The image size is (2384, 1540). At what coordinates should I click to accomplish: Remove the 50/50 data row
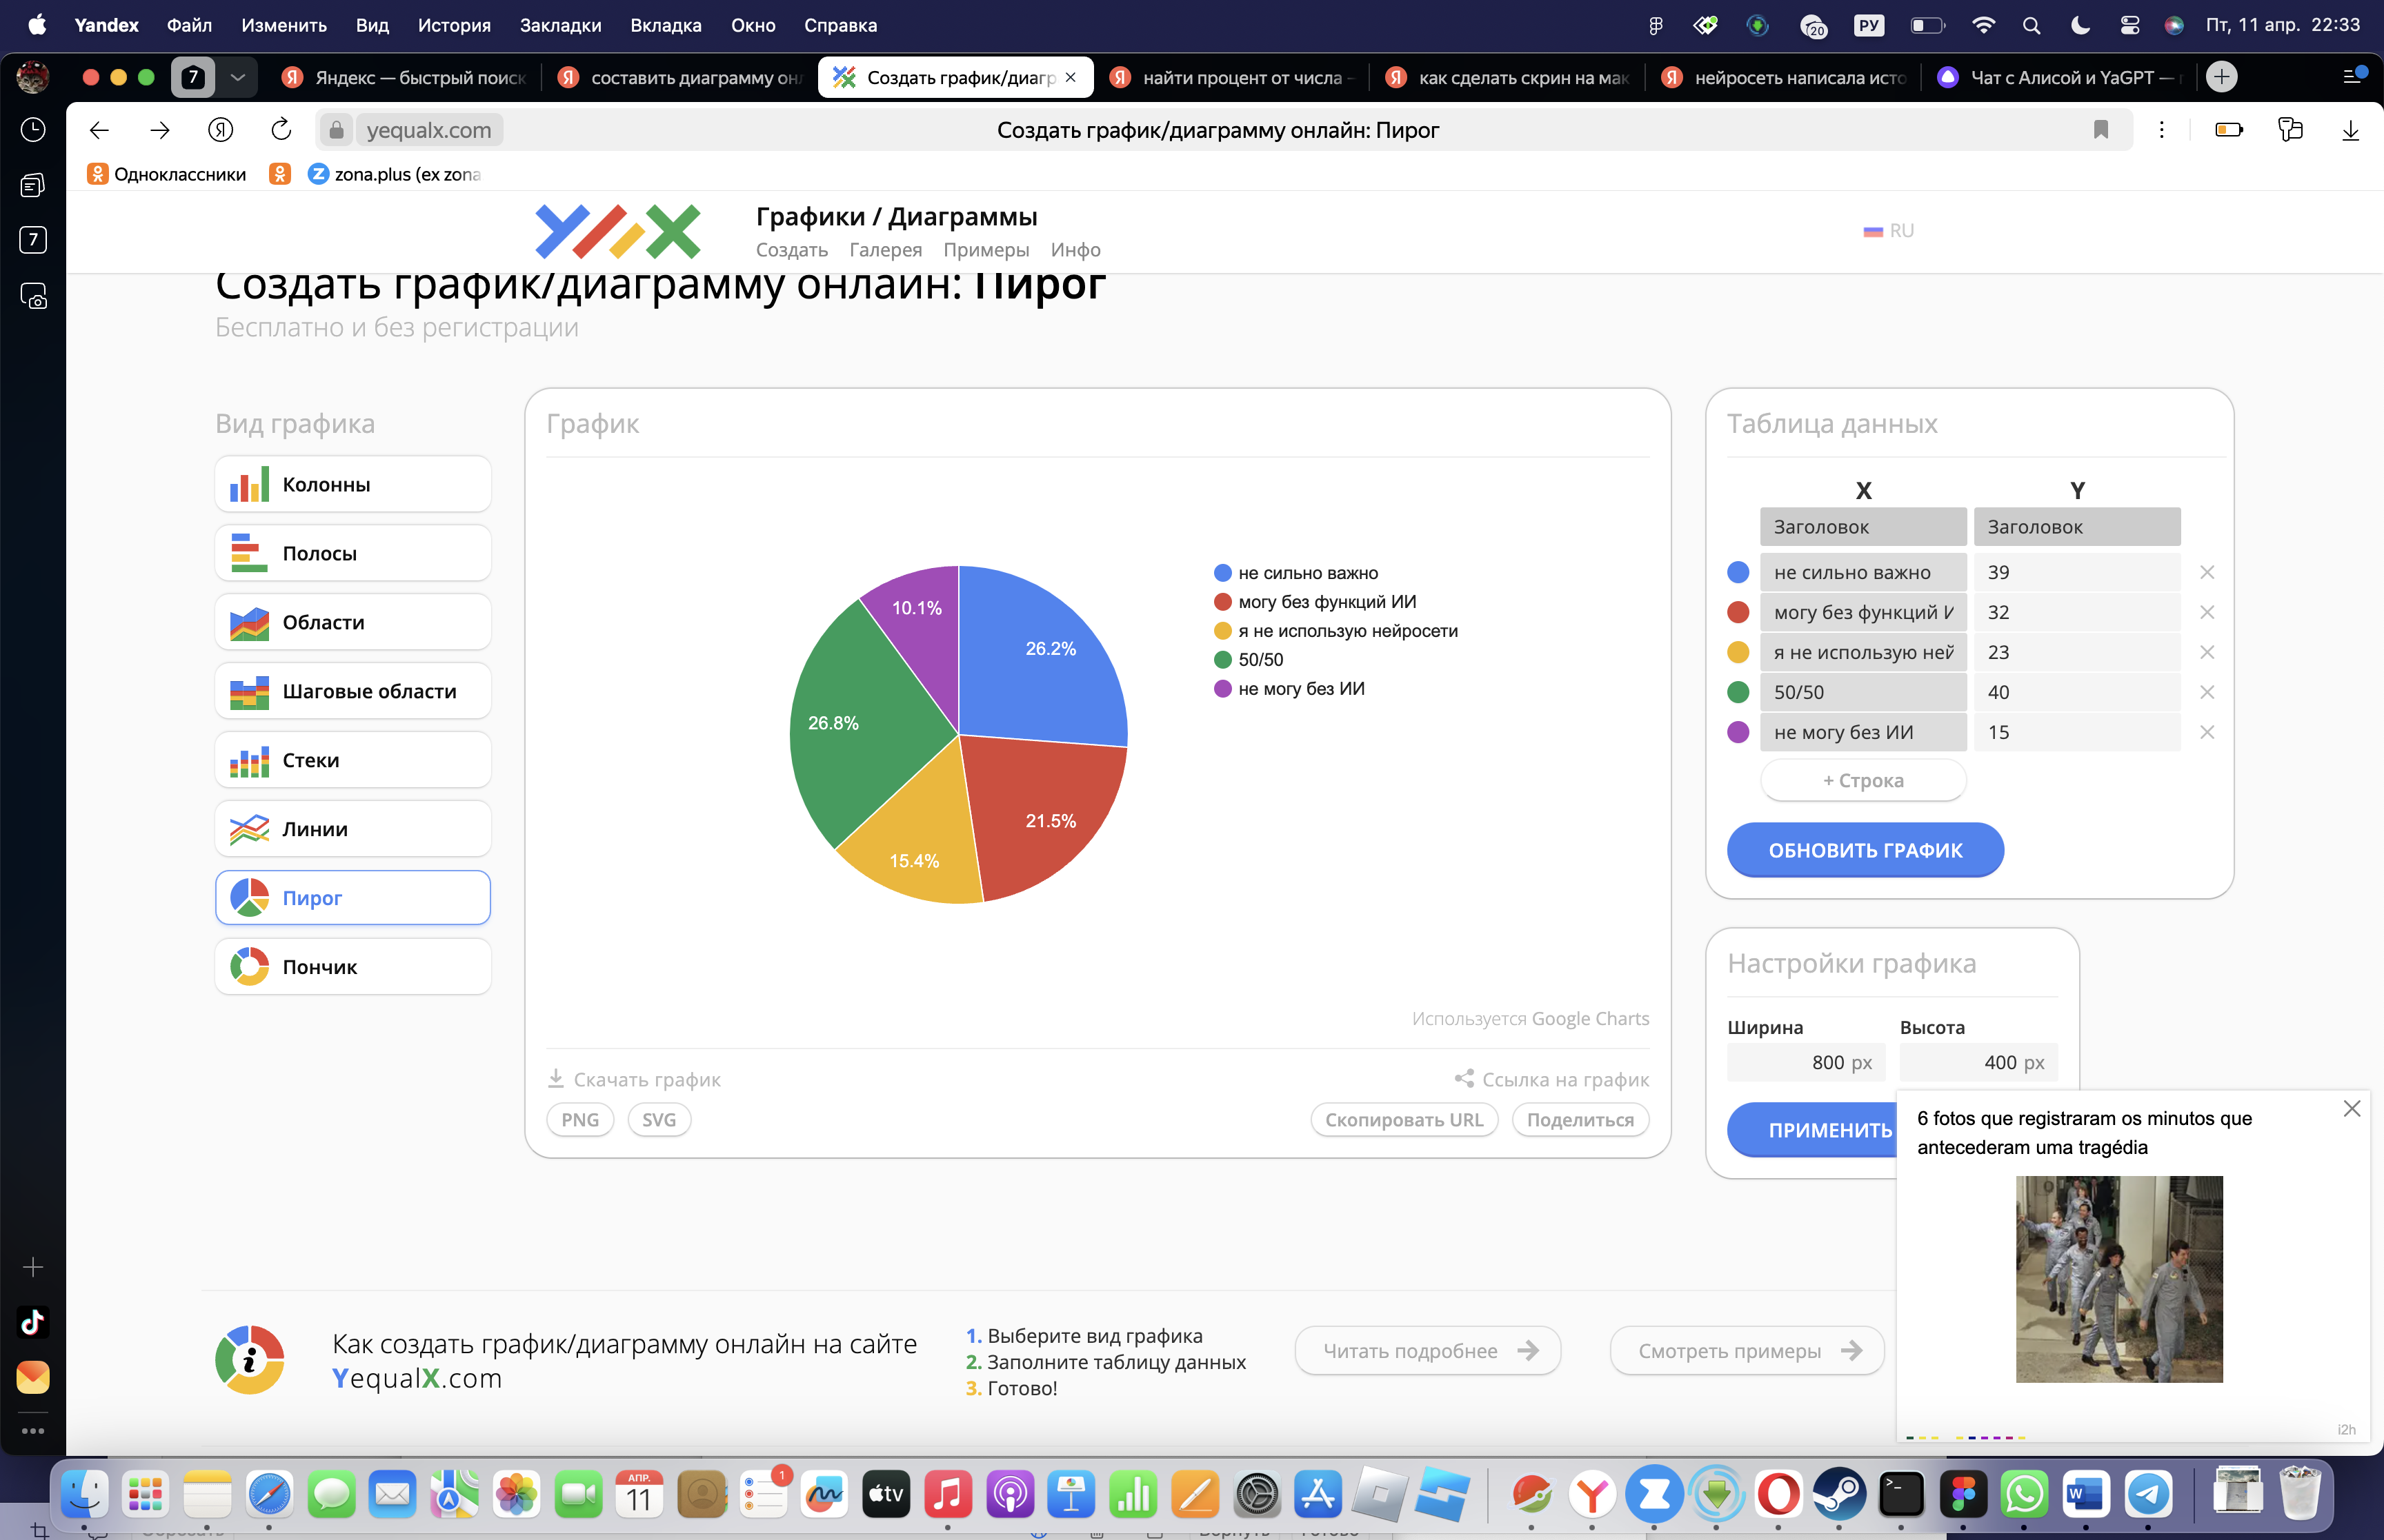coord(2207,693)
